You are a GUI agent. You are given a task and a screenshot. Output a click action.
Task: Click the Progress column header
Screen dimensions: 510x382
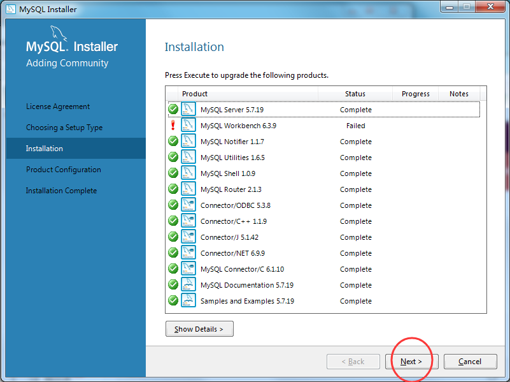[x=415, y=94]
